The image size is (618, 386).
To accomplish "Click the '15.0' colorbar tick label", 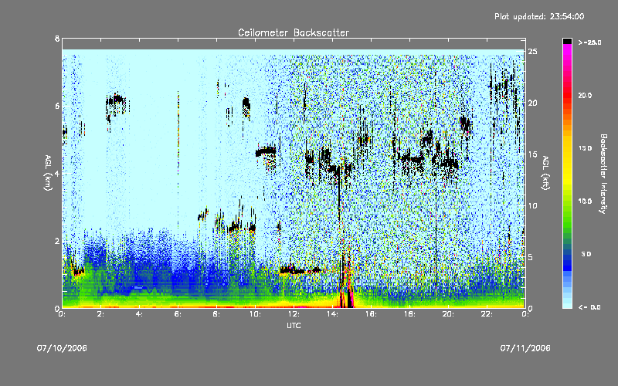I will pyautogui.click(x=585, y=148).
